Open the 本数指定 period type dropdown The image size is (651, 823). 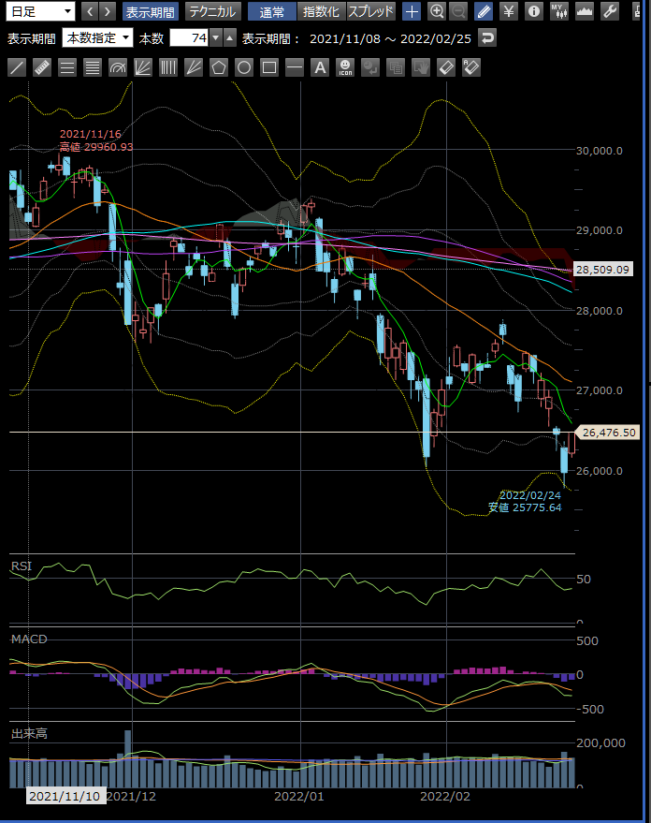[x=98, y=38]
